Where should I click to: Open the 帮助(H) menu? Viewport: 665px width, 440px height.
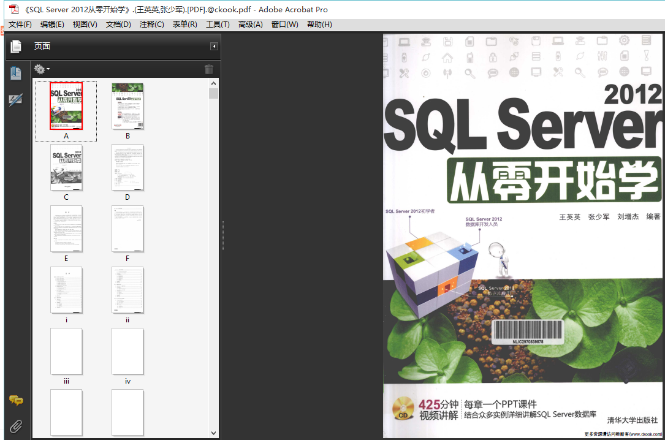(319, 25)
